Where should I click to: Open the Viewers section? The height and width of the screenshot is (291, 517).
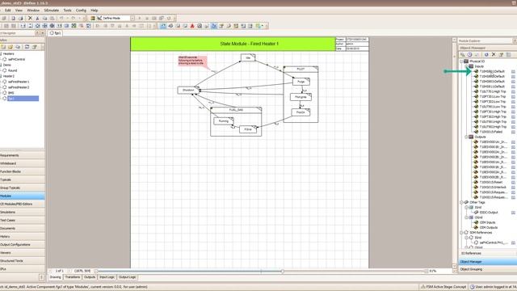[23, 253]
